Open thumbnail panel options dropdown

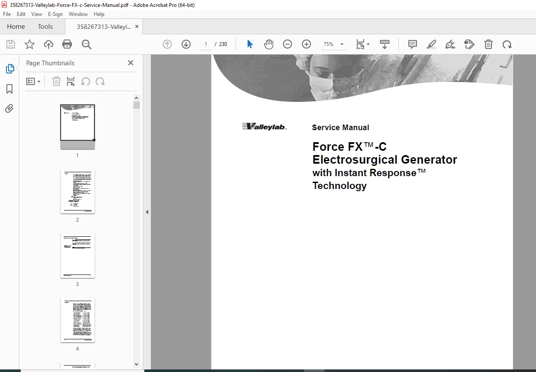(x=33, y=82)
